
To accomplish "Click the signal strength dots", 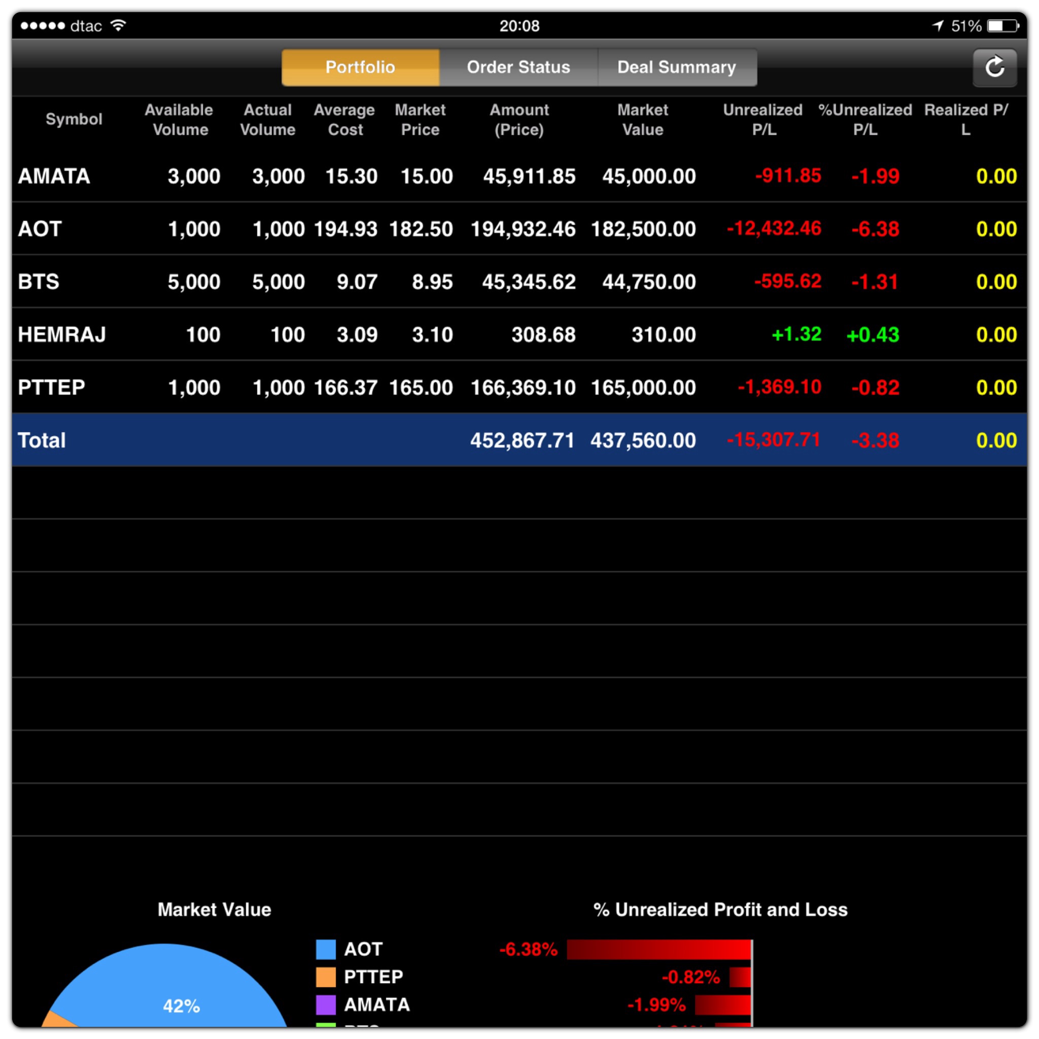I will [43, 26].
